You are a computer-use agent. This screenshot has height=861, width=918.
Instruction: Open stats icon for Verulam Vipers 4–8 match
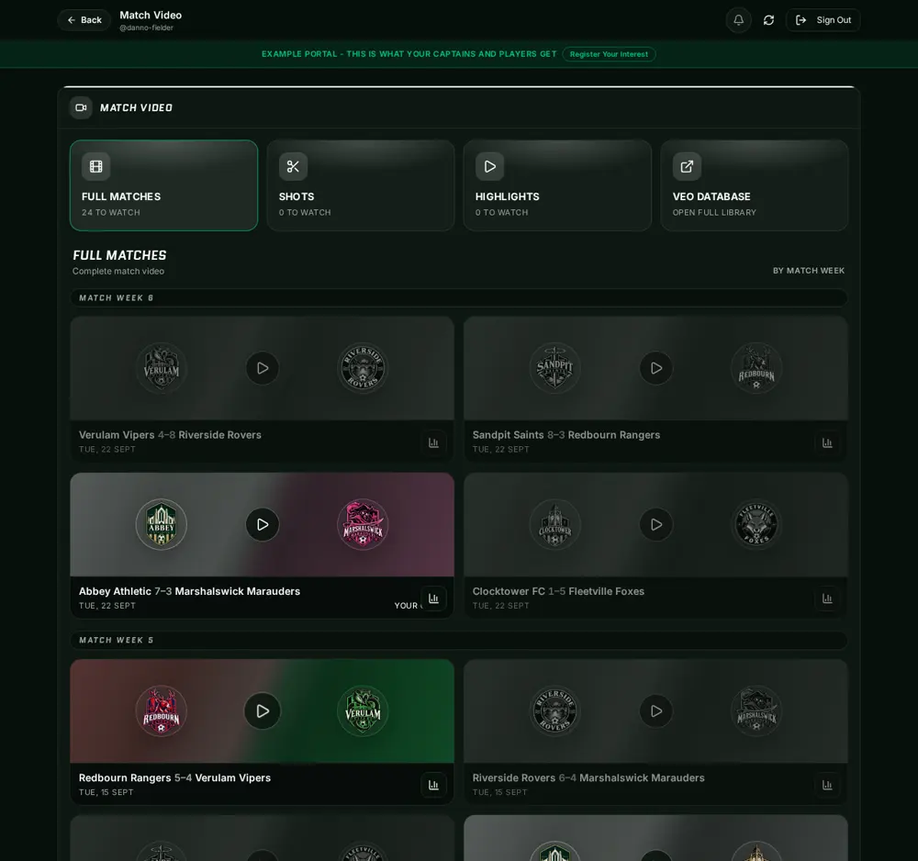[x=433, y=442]
